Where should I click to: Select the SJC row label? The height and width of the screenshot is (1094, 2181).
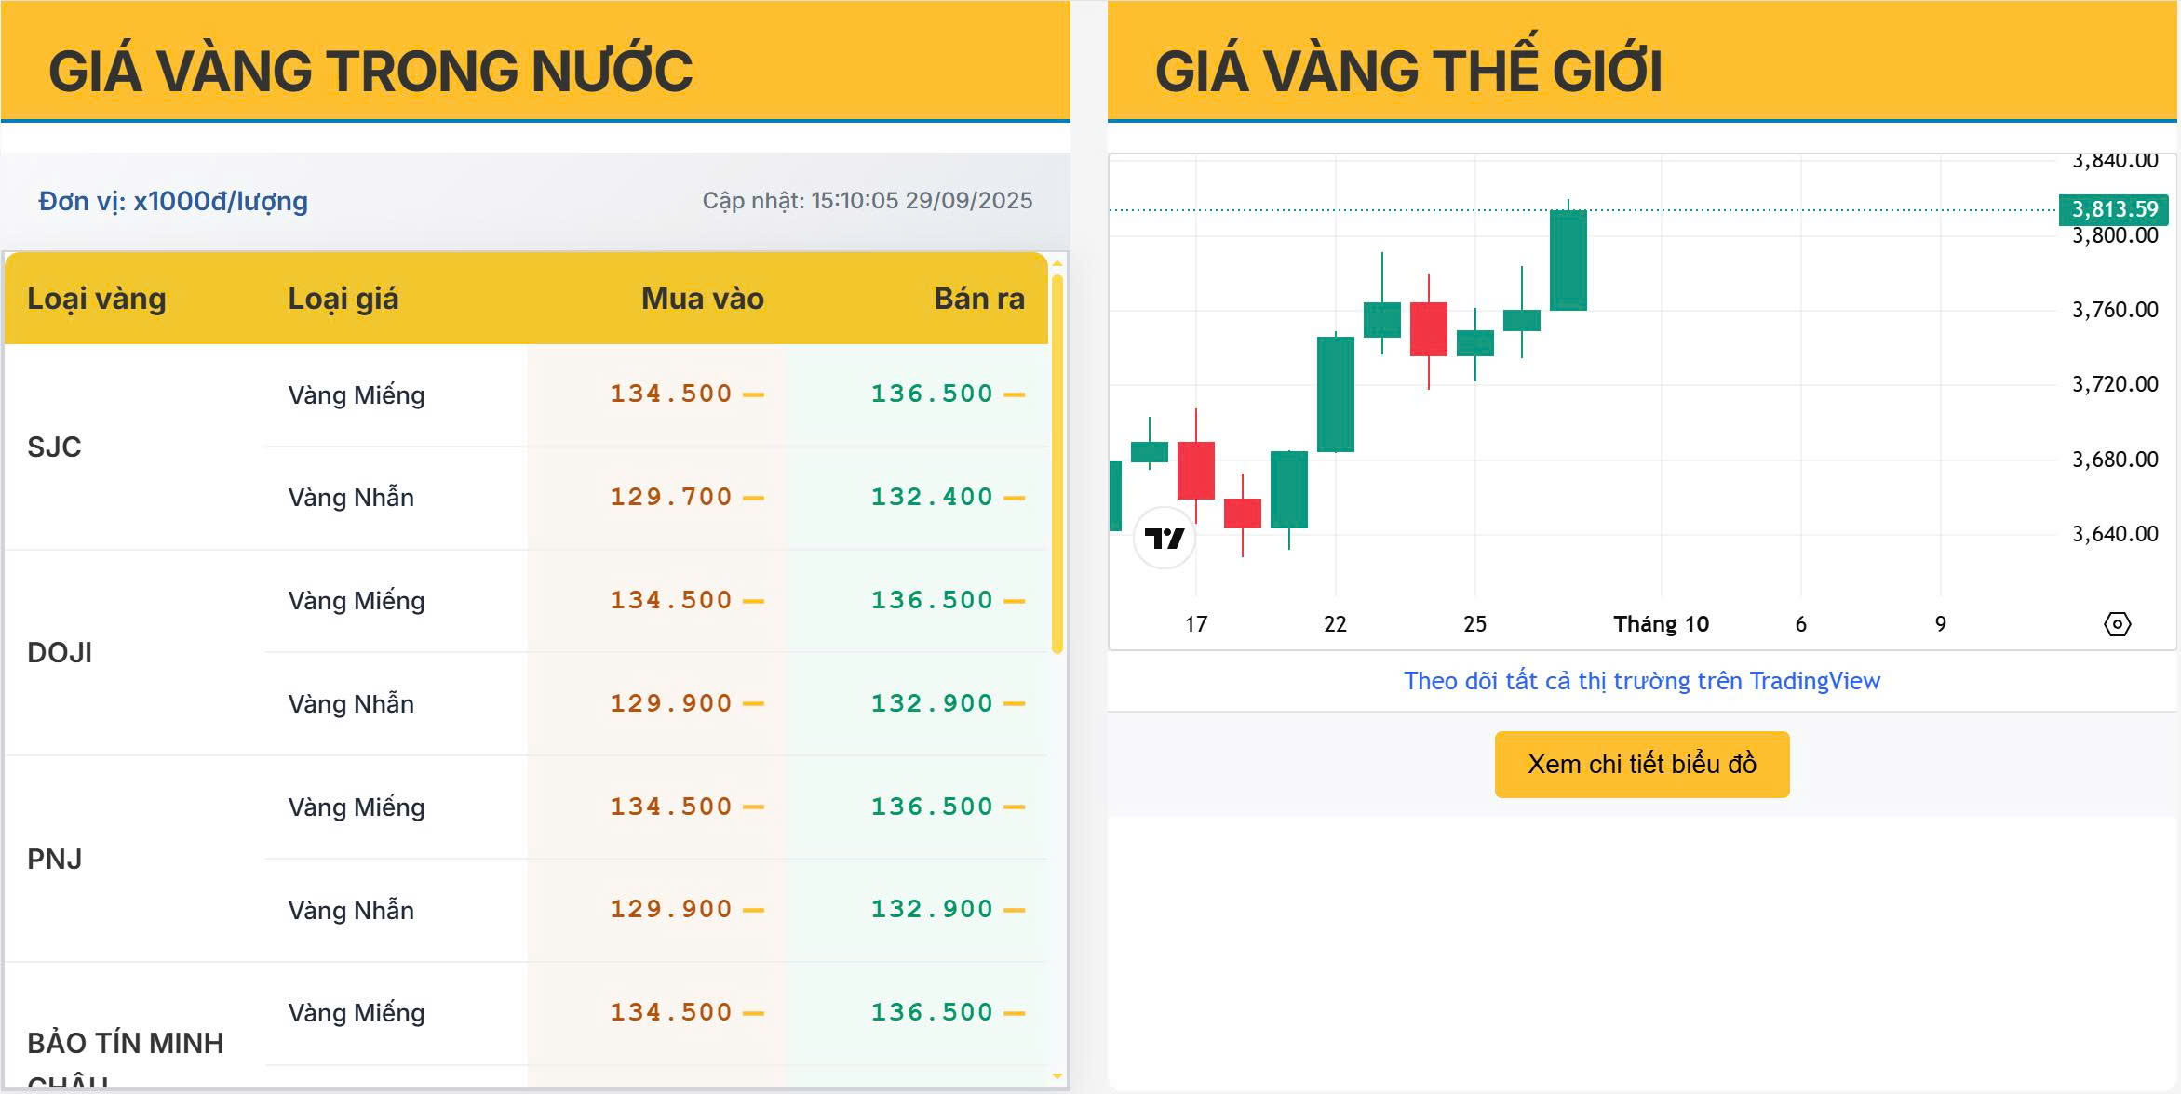[54, 447]
